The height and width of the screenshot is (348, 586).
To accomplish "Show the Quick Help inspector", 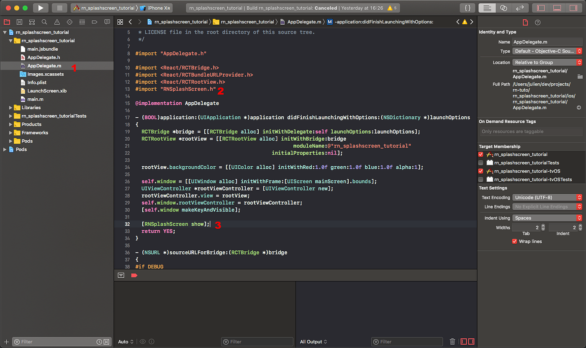I will (538, 22).
